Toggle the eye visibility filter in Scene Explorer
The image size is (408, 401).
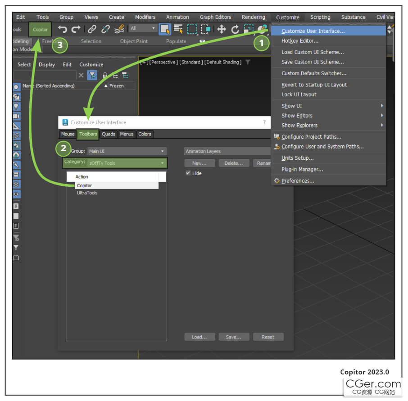tap(16, 194)
